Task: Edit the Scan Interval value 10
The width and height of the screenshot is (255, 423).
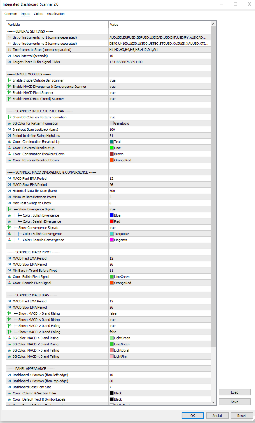Action: pos(160,56)
